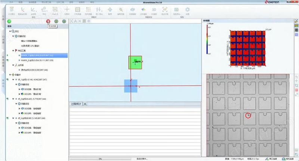Click the text A tool above the canvas
This screenshot has width=299, height=161.
[75, 21]
